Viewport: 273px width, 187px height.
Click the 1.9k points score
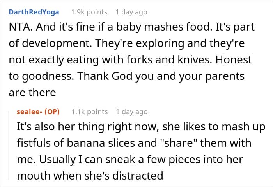tap(89, 12)
